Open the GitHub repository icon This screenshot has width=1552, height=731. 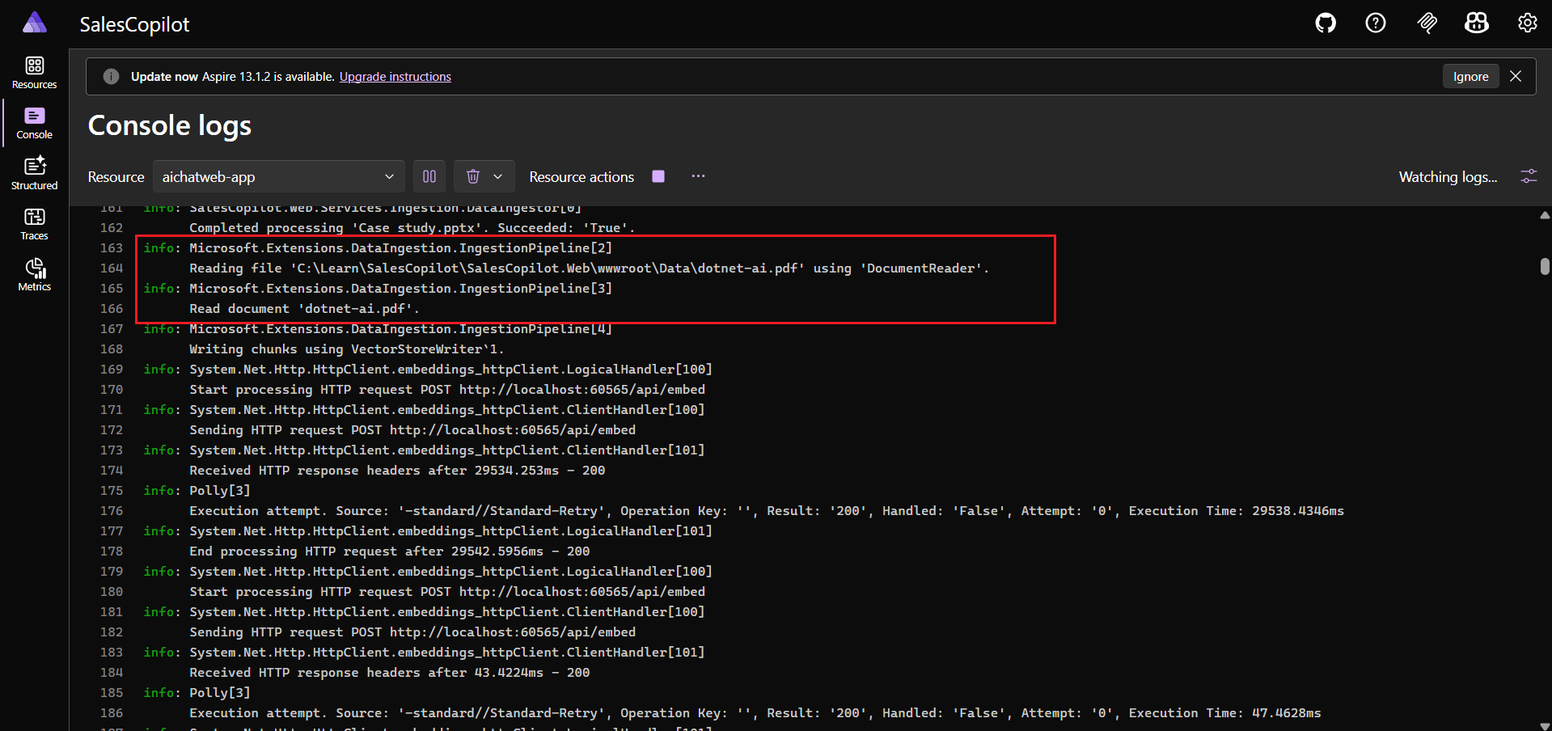[1326, 23]
